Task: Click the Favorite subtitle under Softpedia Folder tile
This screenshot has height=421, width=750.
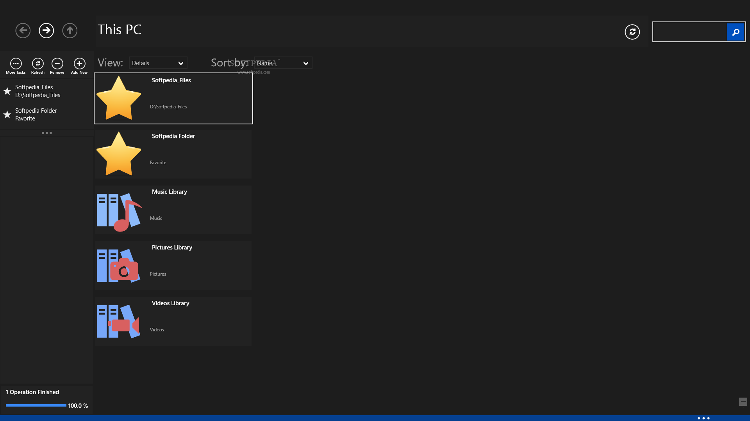Action: tap(158, 163)
